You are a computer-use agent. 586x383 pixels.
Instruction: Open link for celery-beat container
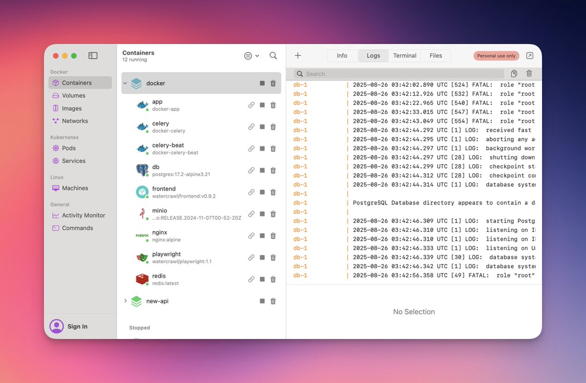click(251, 149)
